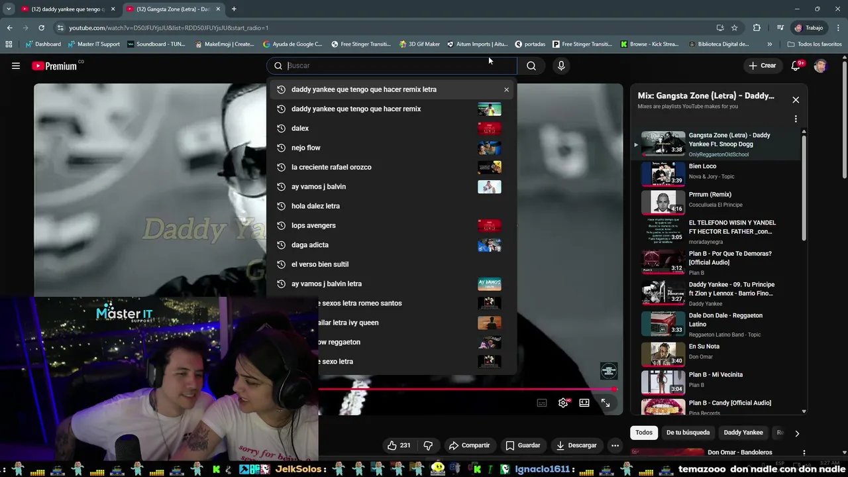Screen dimensions: 848x477
Task: Select 'la creciente rafael orozco' suggestion
Action: (x=392, y=167)
